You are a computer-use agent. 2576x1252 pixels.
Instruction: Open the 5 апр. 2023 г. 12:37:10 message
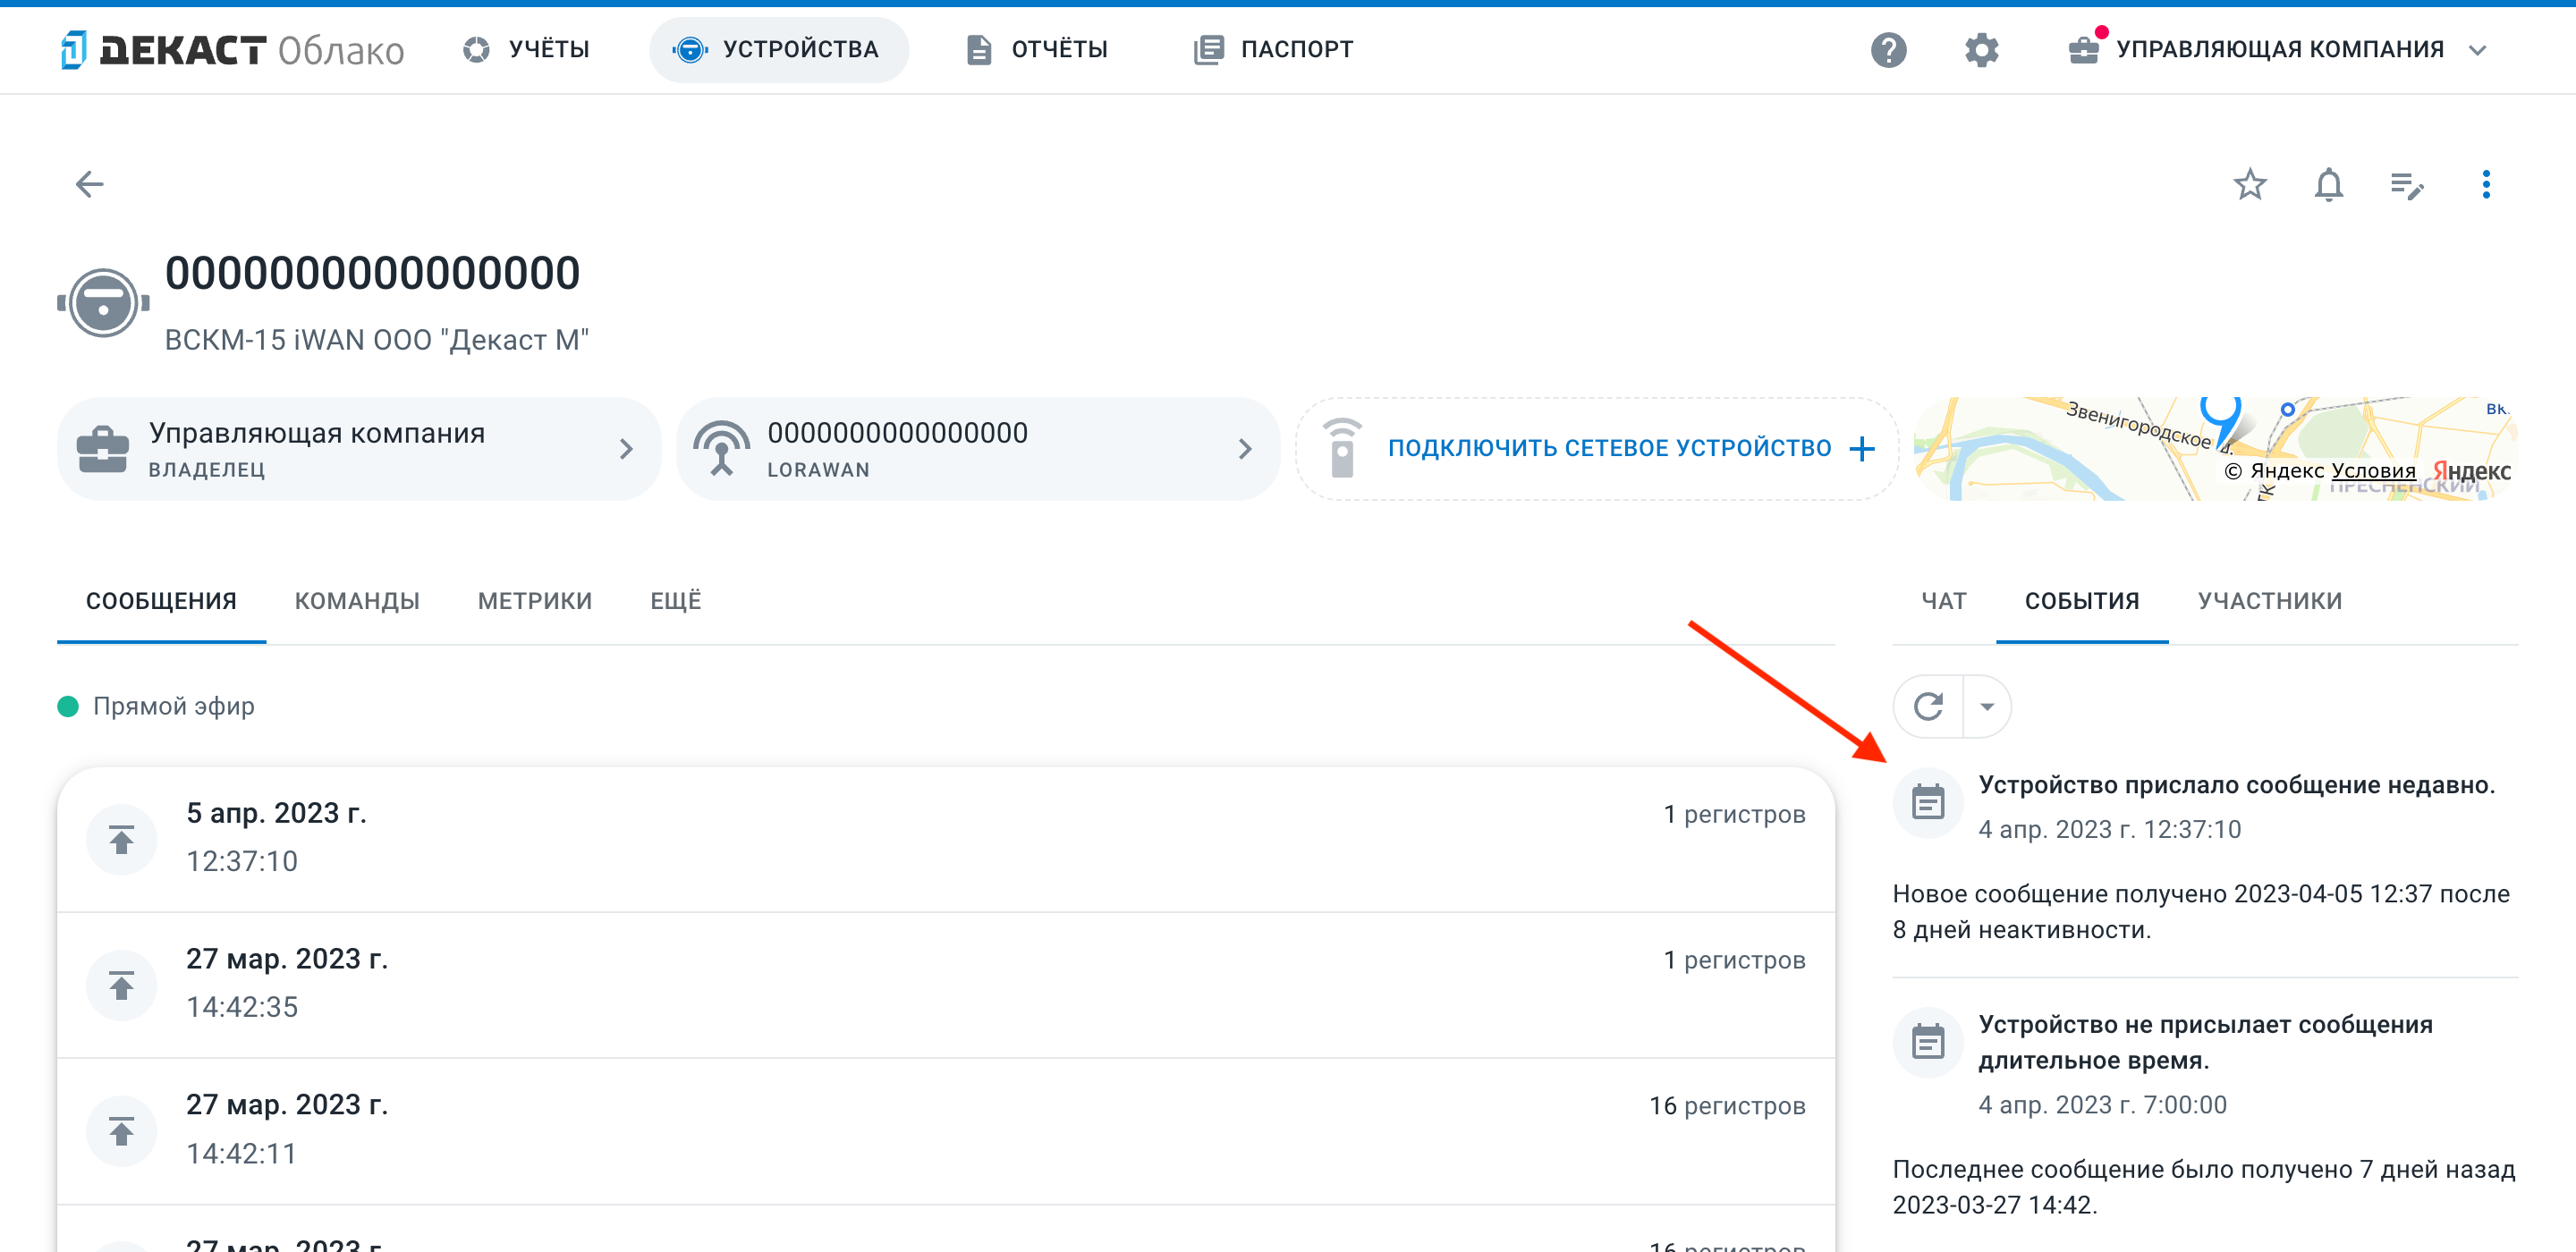[945, 838]
